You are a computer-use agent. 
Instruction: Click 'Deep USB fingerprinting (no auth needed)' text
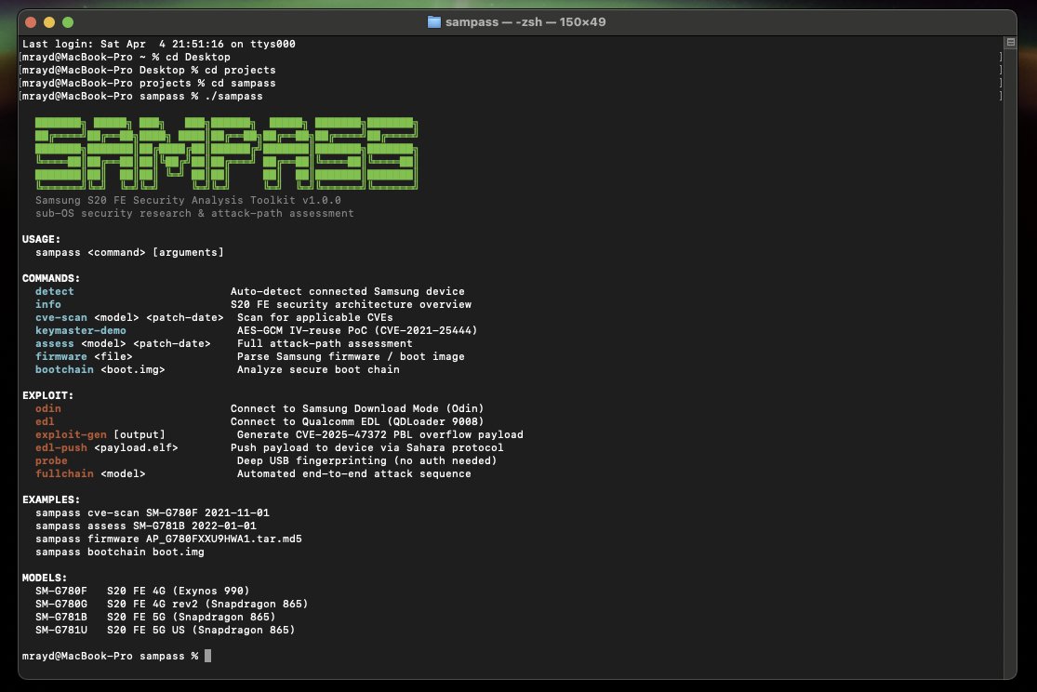(367, 460)
